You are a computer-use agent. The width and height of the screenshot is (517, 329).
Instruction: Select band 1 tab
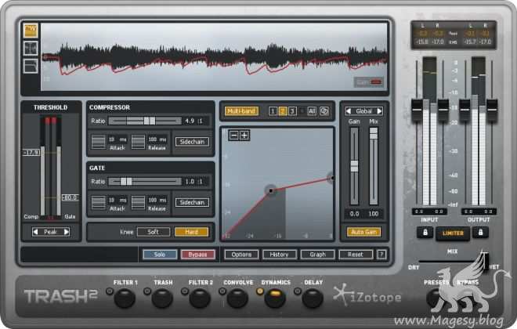click(x=273, y=111)
